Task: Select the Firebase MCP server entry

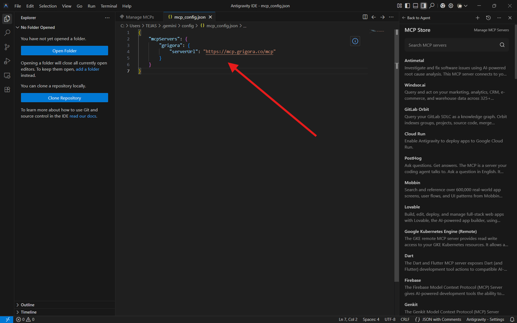Action: pos(457,287)
